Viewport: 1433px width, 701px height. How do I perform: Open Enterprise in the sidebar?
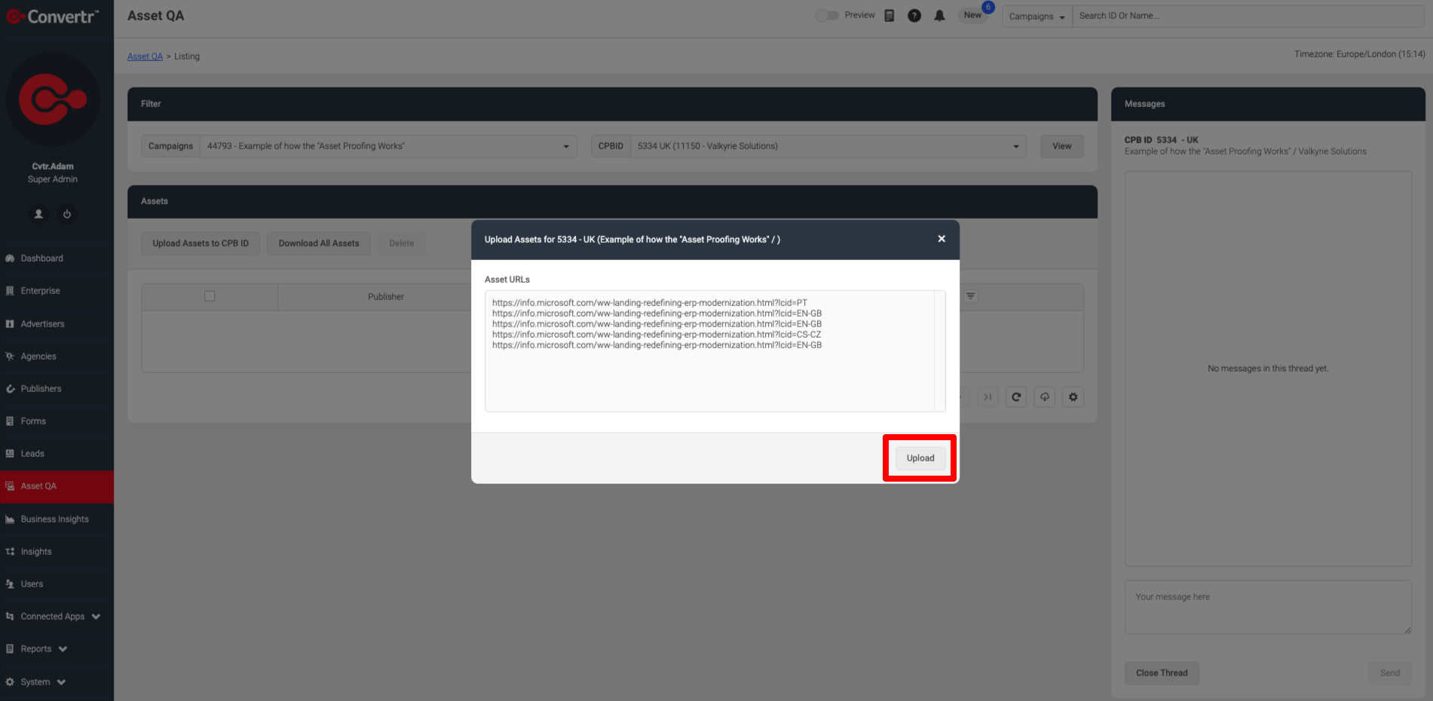pos(57,291)
